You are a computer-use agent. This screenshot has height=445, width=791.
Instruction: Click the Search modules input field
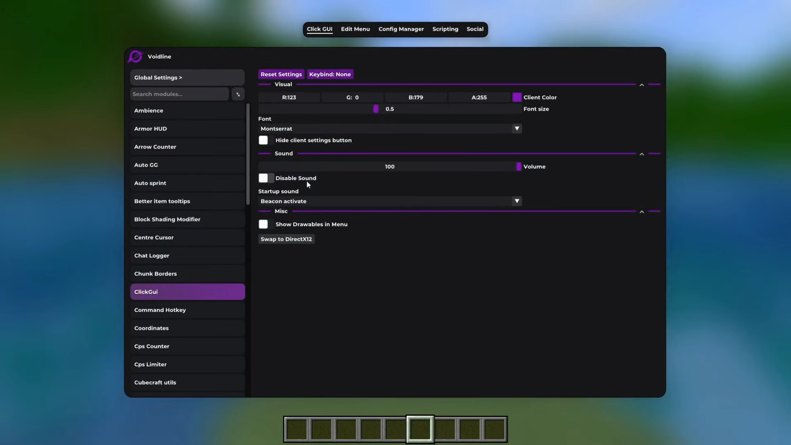click(x=179, y=94)
